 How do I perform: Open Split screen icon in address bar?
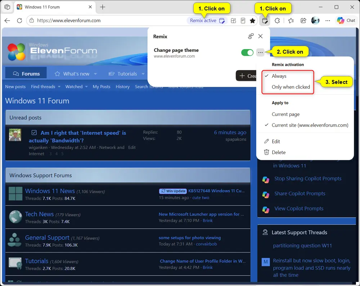point(233,21)
